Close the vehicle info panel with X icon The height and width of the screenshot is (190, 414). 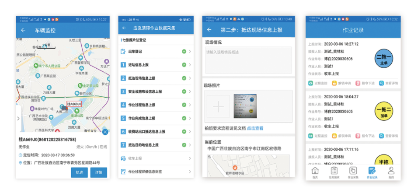click(x=105, y=132)
